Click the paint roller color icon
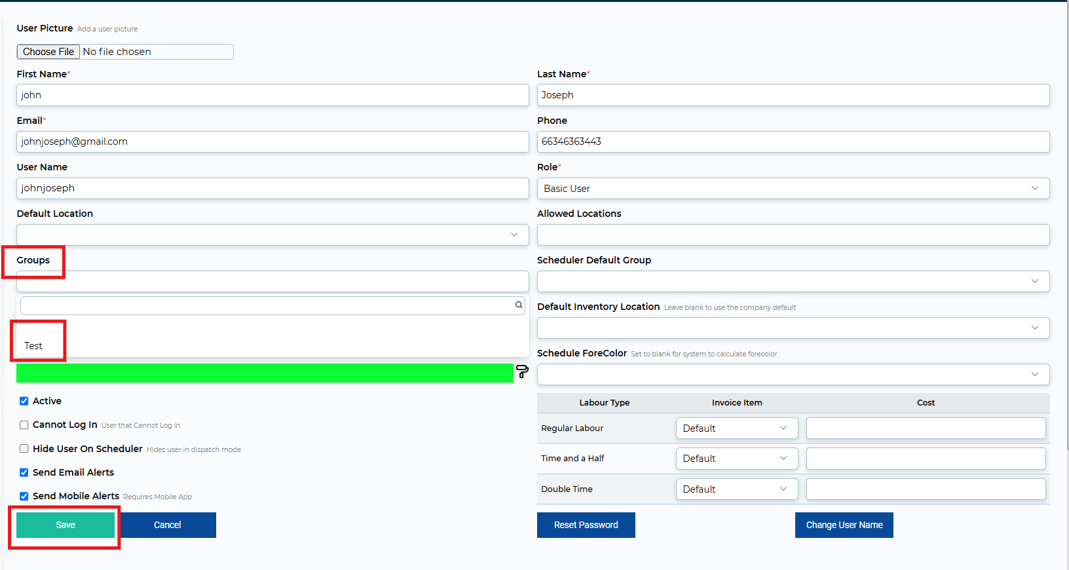This screenshot has height=570, width=1069. [x=522, y=371]
